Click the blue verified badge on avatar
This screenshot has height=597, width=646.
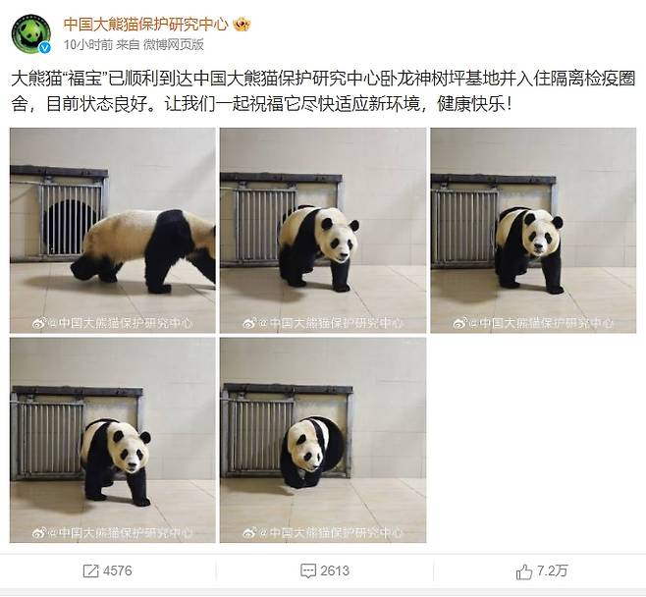pyautogui.click(x=45, y=48)
